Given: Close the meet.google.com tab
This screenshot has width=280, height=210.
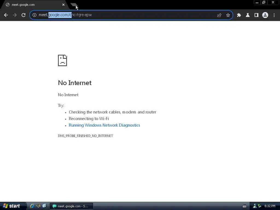Looking at the screenshot, I should tap(63, 5).
